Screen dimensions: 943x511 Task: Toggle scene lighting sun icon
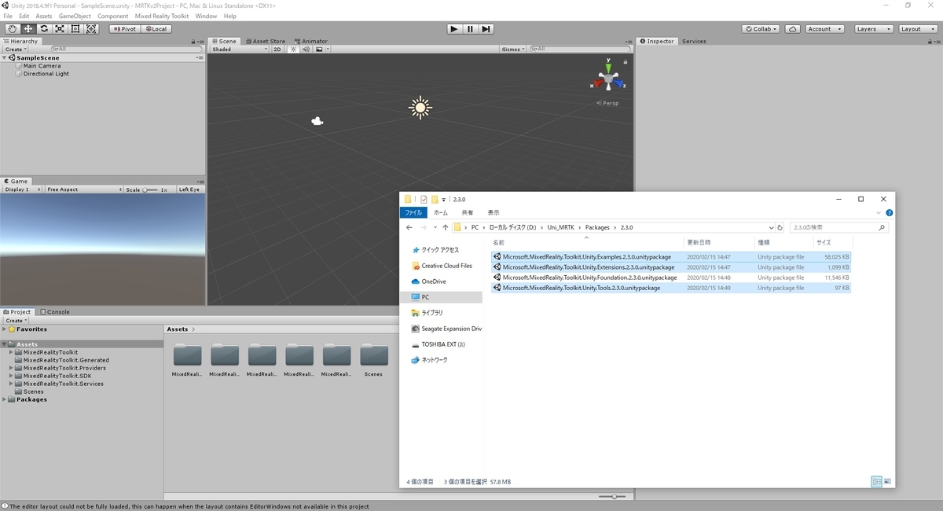pos(292,50)
